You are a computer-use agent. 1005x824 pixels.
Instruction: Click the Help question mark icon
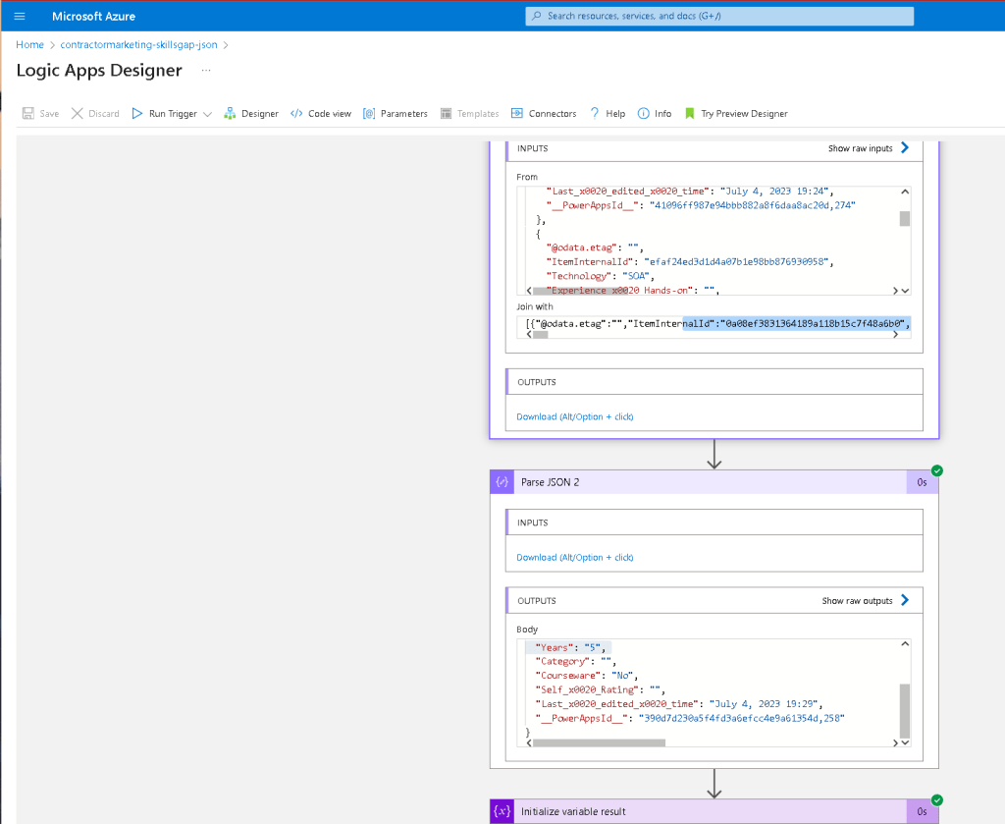(595, 114)
